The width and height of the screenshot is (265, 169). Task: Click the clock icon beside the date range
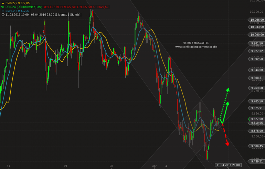click(x=3, y=15)
